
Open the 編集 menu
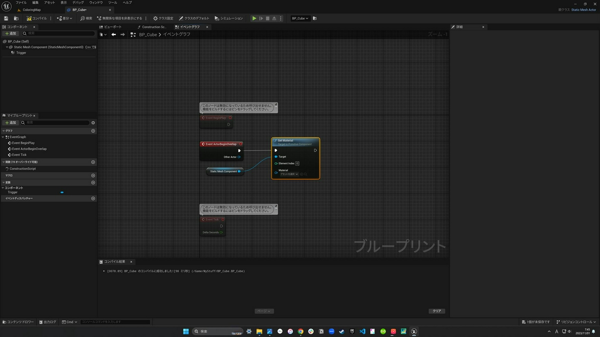click(35, 2)
